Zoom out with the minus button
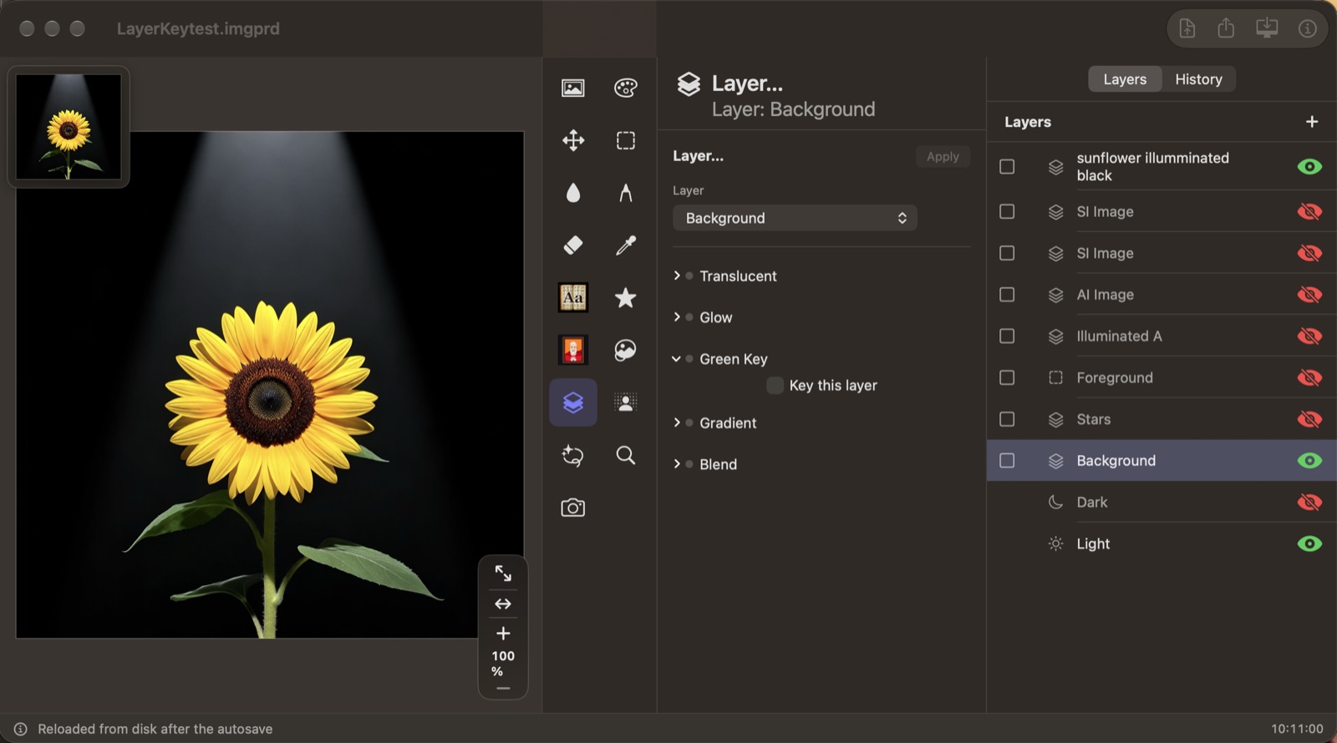Image resolution: width=1337 pixels, height=743 pixels. pyautogui.click(x=503, y=689)
